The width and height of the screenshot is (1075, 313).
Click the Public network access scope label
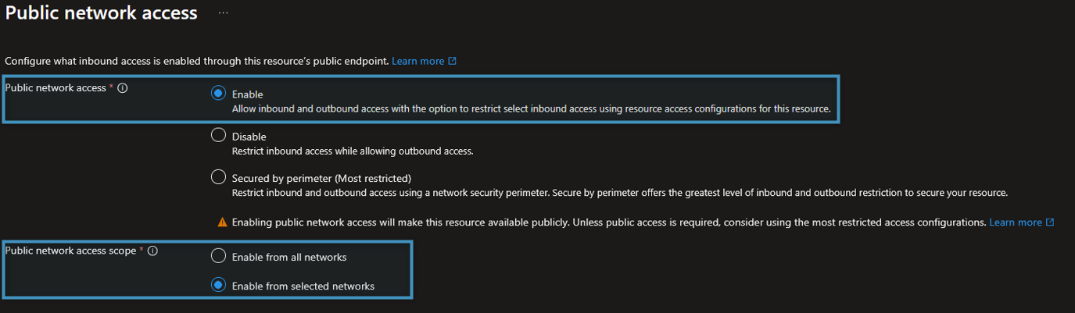[x=70, y=251]
